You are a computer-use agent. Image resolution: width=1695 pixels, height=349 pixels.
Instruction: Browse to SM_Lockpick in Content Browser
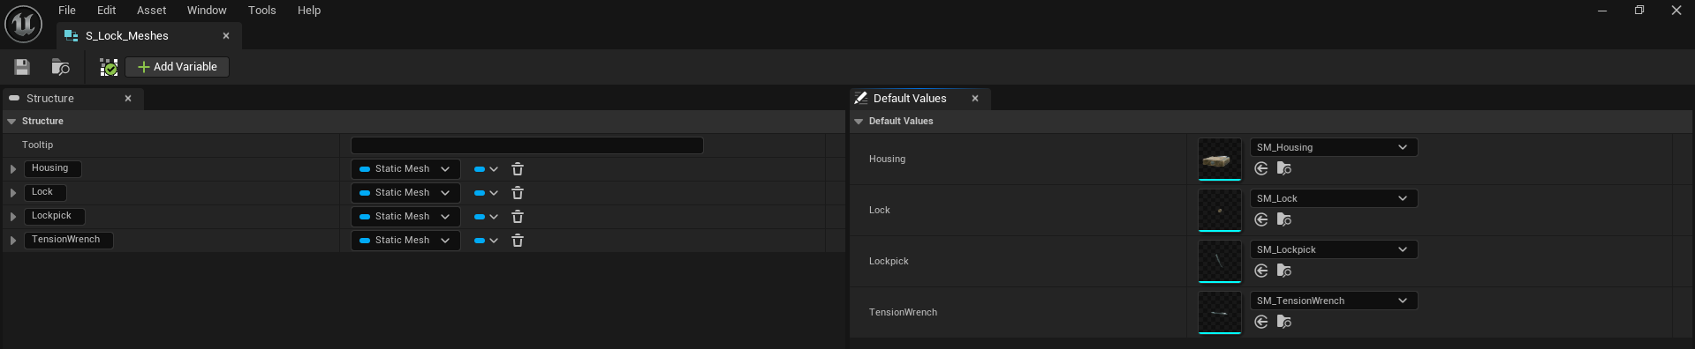[1284, 271]
